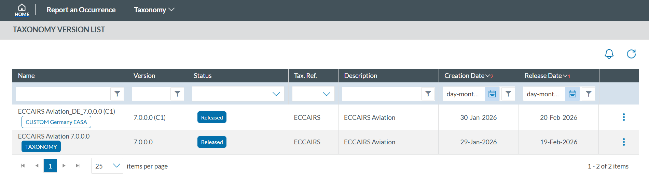This screenshot has height=176, width=649.
Task: Open Report an Occurrence menu item
Action: (81, 10)
